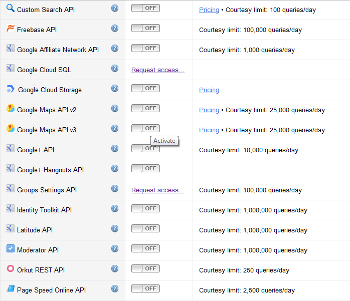Open help for Custom Search API
This screenshot has width=350, height=301.
pos(115,8)
